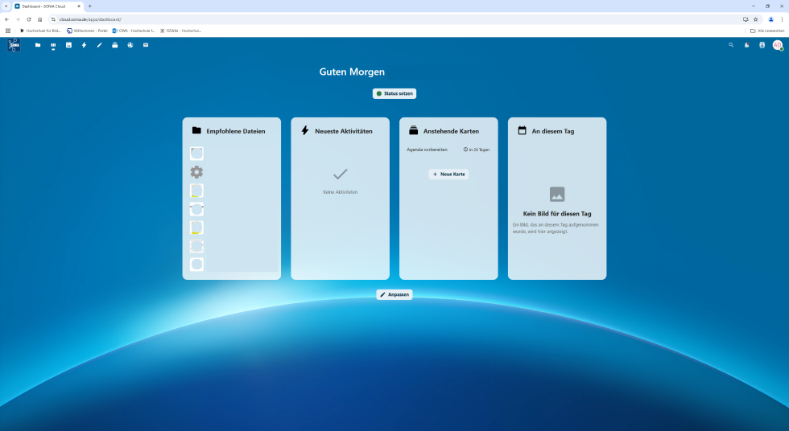Open the contacts menu icon
Image resolution: width=789 pixels, height=431 pixels.
coord(762,45)
